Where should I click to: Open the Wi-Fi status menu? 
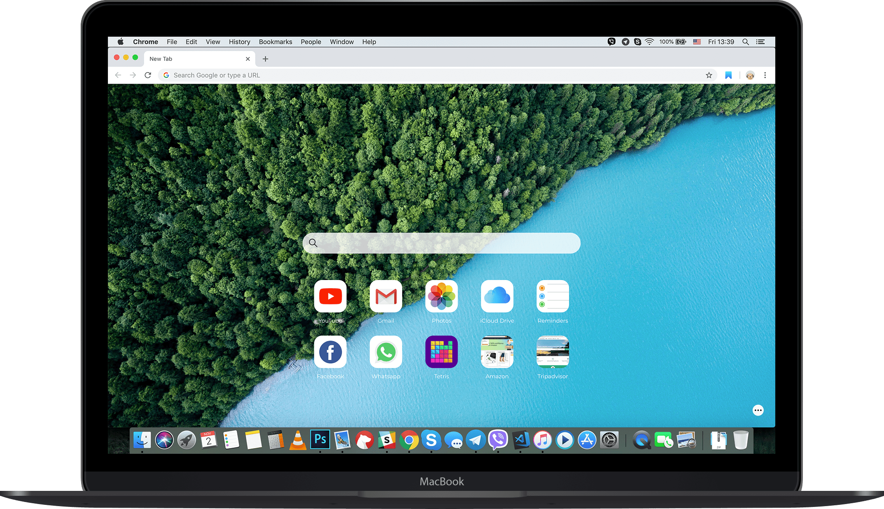point(649,42)
